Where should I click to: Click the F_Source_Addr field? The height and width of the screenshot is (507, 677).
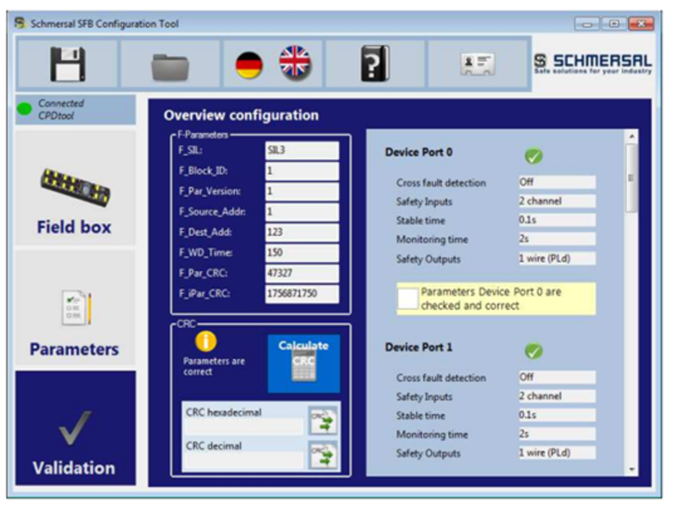coord(302,212)
